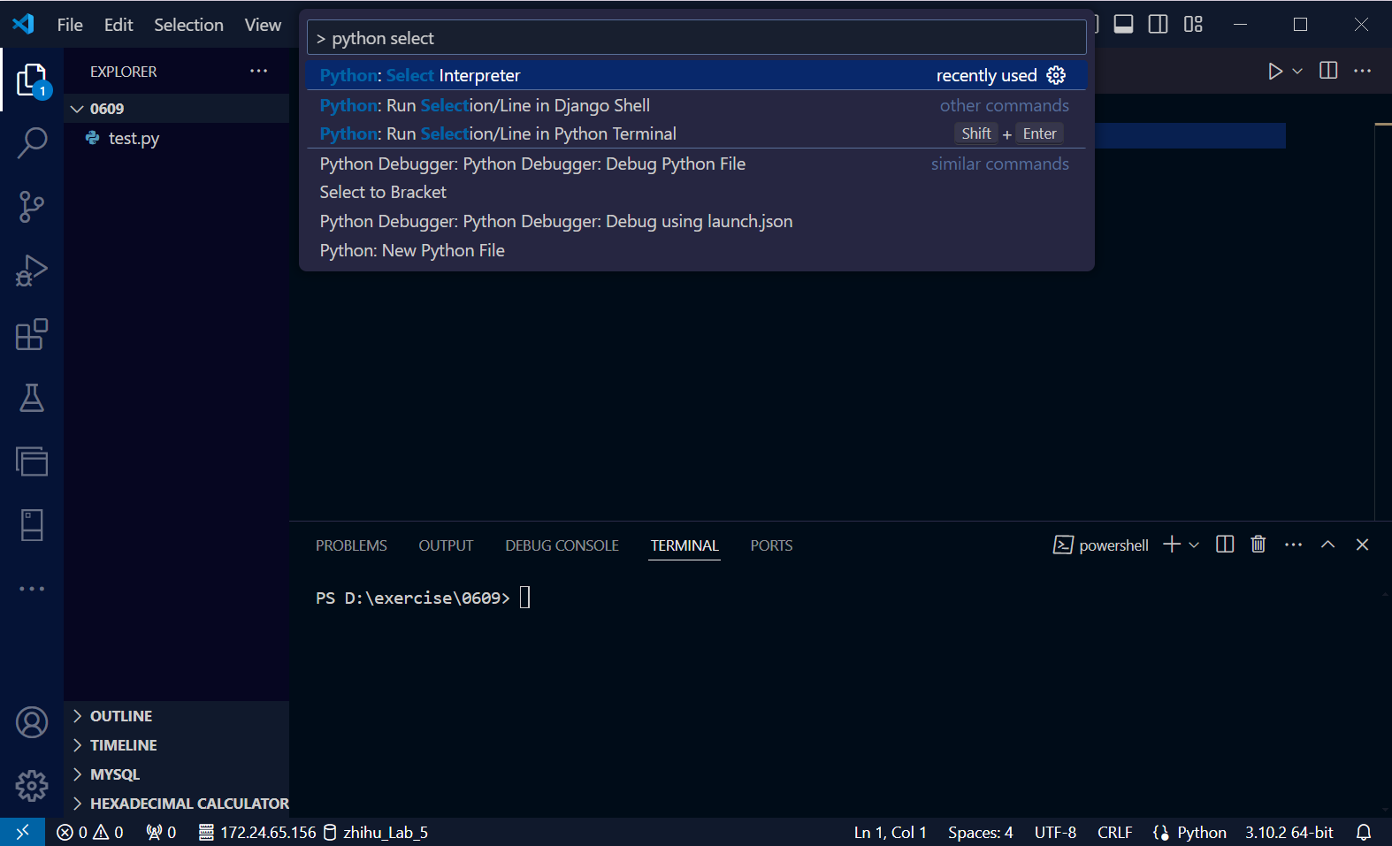This screenshot has width=1392, height=846.
Task: Open the Remote Explorer windows icon
Action: click(32, 461)
